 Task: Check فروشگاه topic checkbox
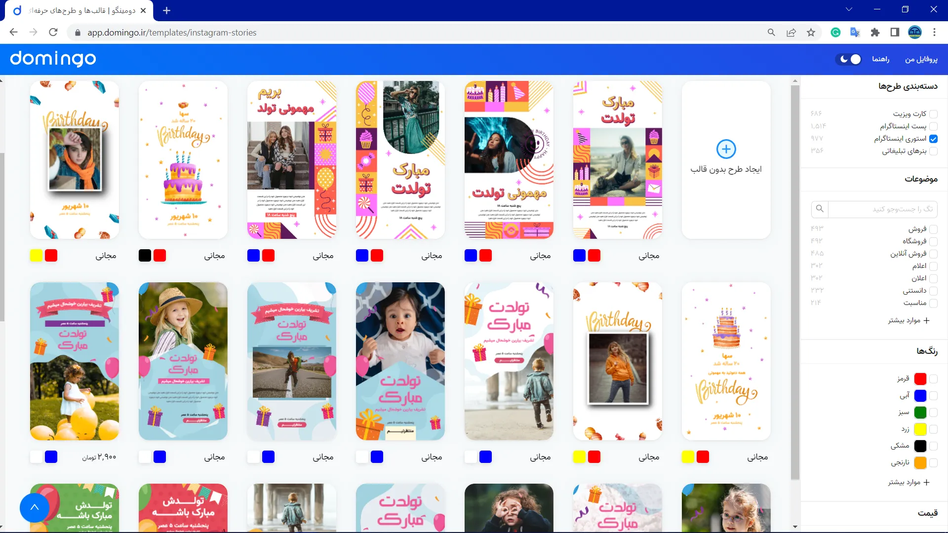[933, 241]
